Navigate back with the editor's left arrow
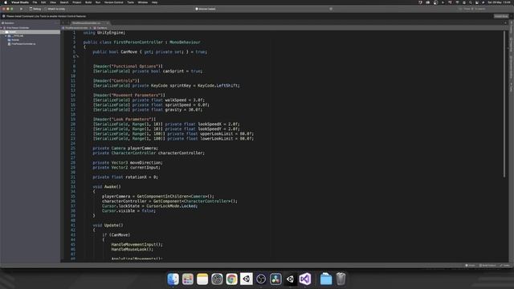 point(63,23)
